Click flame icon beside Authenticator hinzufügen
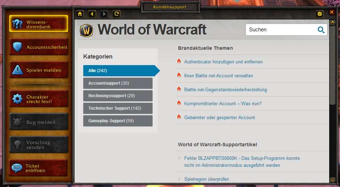This screenshot has height=187, width=340. [x=179, y=61]
